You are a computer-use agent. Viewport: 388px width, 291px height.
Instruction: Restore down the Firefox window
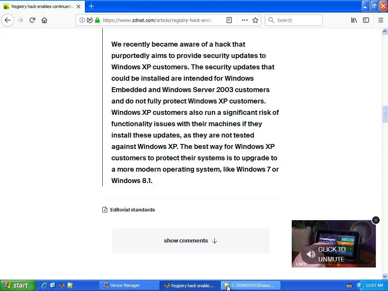(374, 6)
